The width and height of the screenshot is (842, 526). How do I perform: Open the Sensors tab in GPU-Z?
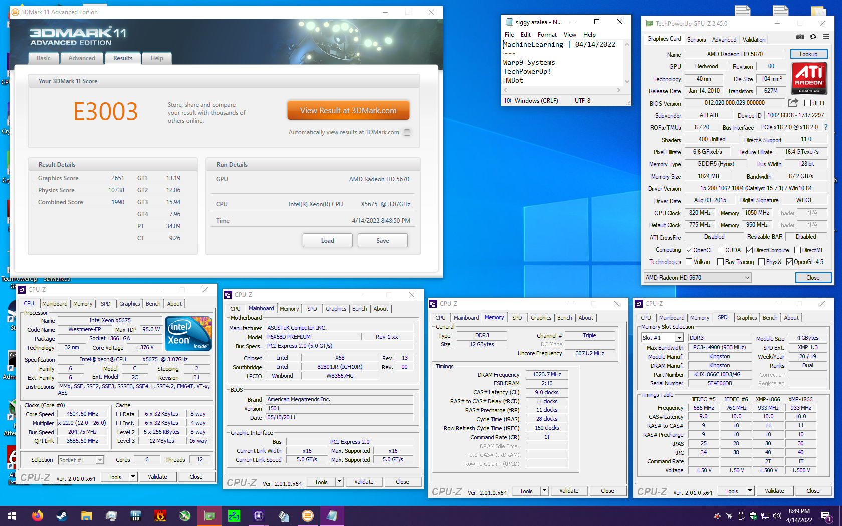(x=696, y=40)
